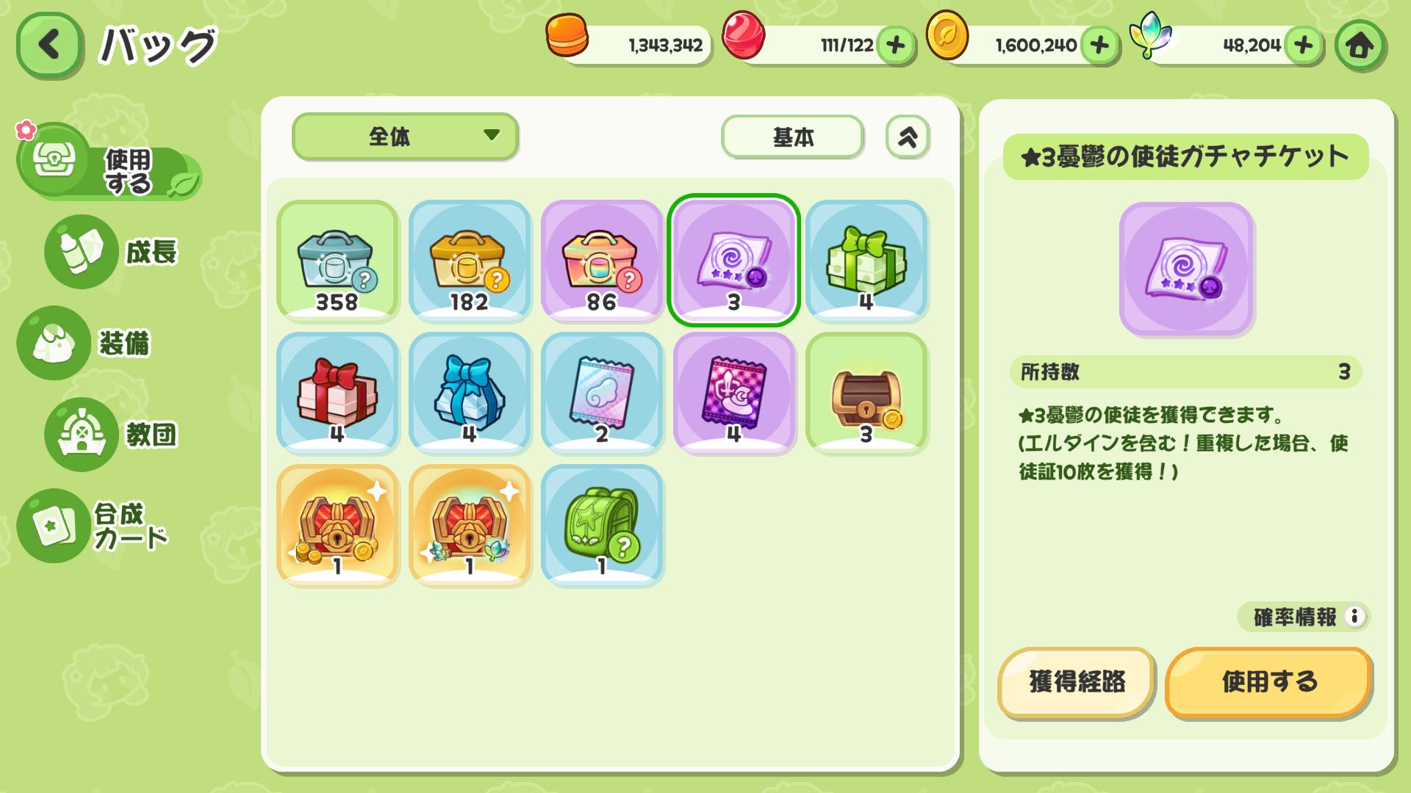This screenshot has width=1411, height=793.
Task: Open the 全体 filter dropdown
Action: 406,137
